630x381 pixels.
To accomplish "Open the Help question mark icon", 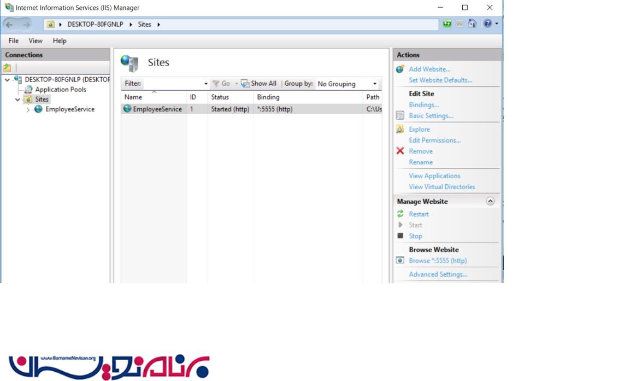I will (x=487, y=24).
